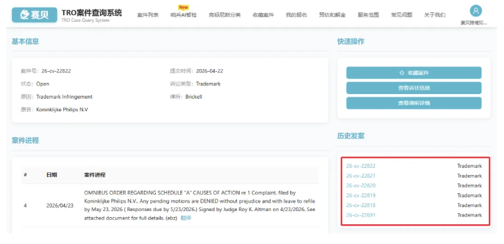
Task: Open the 案件列表 menu
Action: click(x=148, y=14)
